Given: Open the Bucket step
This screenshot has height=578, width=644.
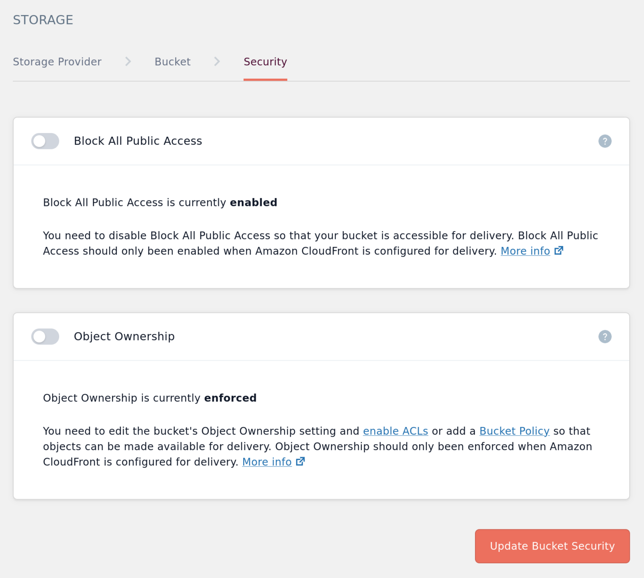Looking at the screenshot, I should (172, 61).
